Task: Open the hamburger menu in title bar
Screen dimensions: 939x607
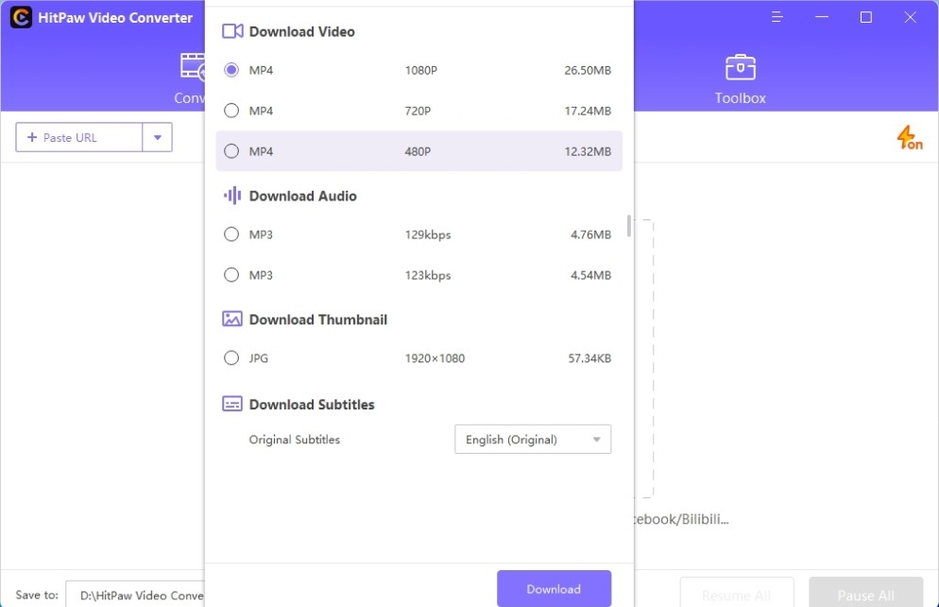Action: coord(777,17)
